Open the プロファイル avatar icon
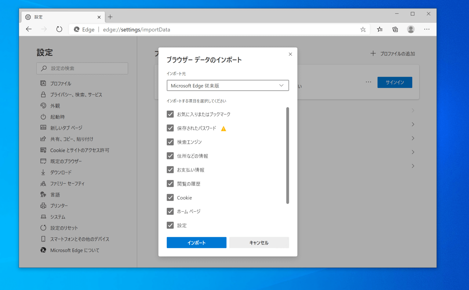Image resolution: width=469 pixels, height=290 pixels. 411,29
